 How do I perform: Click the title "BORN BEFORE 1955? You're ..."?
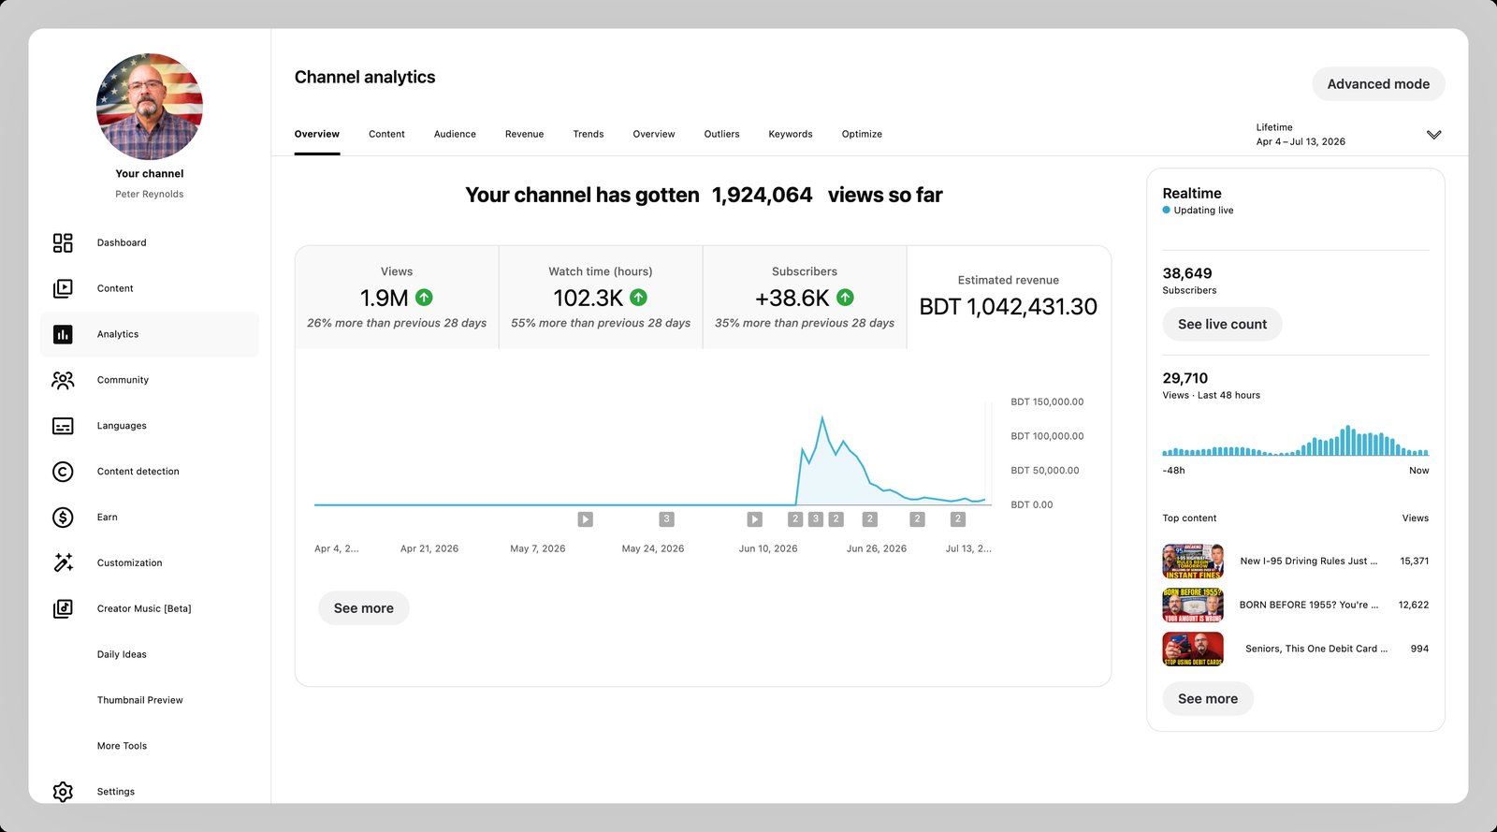[x=1309, y=606]
